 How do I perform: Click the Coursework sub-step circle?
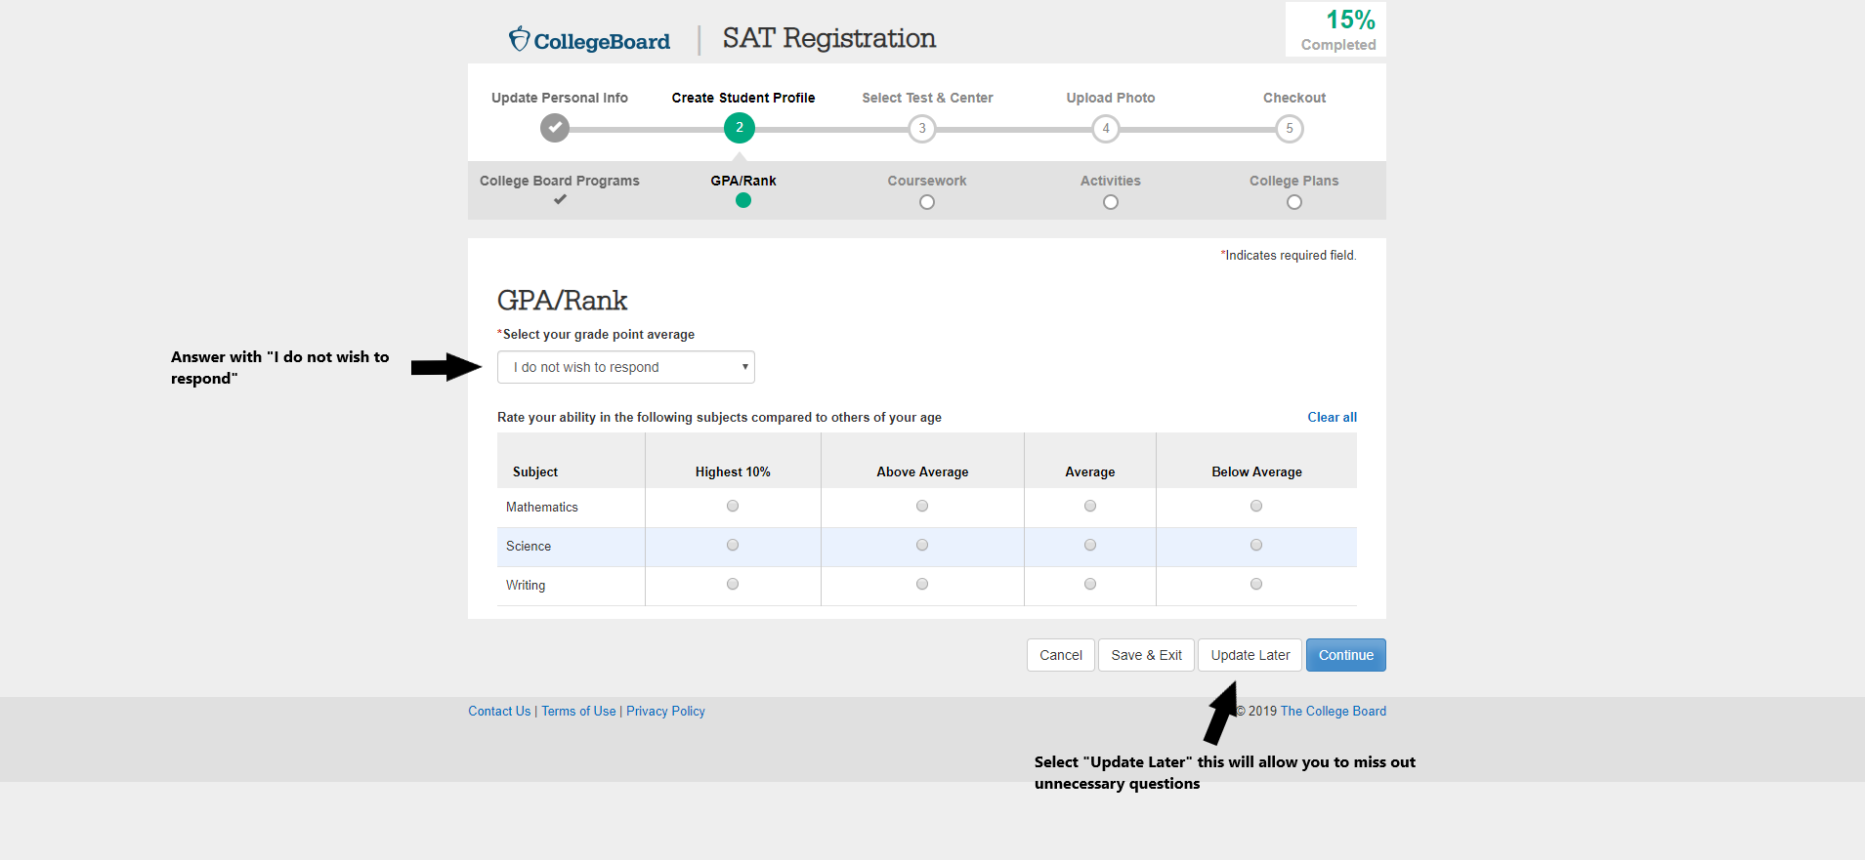(927, 202)
